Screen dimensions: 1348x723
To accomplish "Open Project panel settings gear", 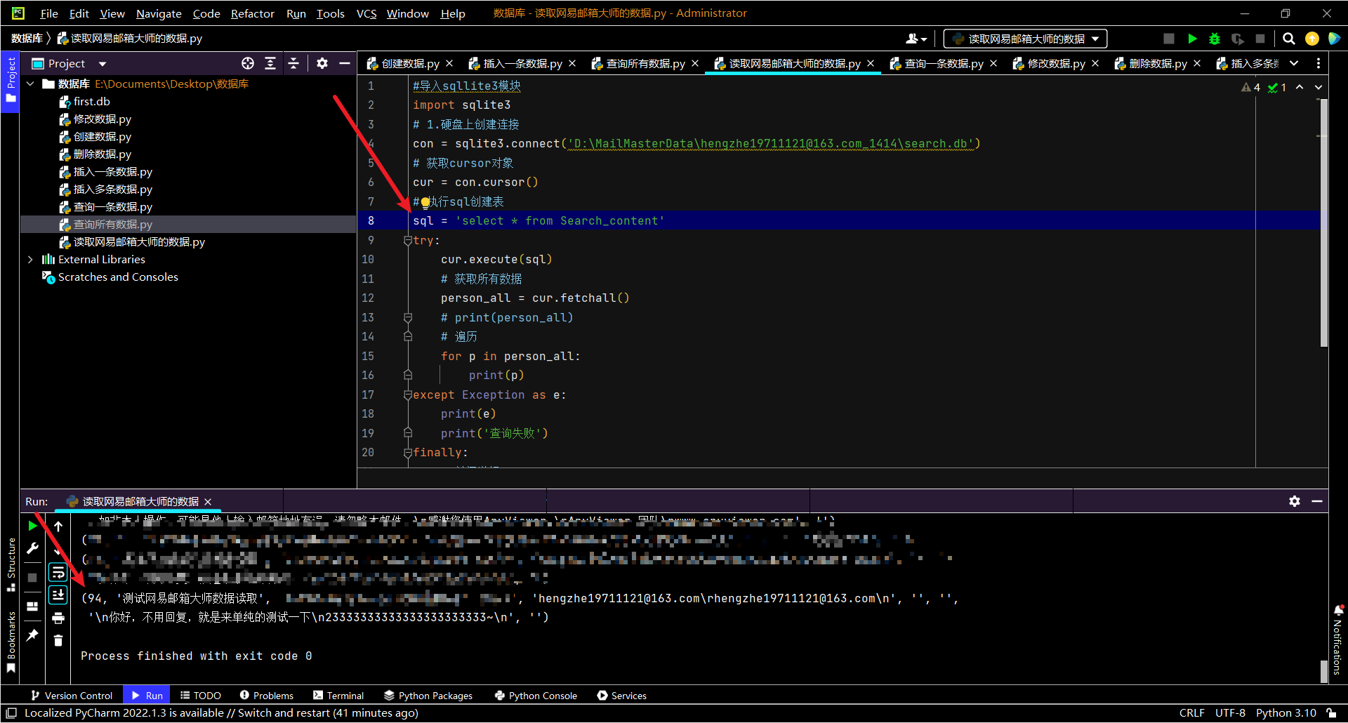I will 322,63.
